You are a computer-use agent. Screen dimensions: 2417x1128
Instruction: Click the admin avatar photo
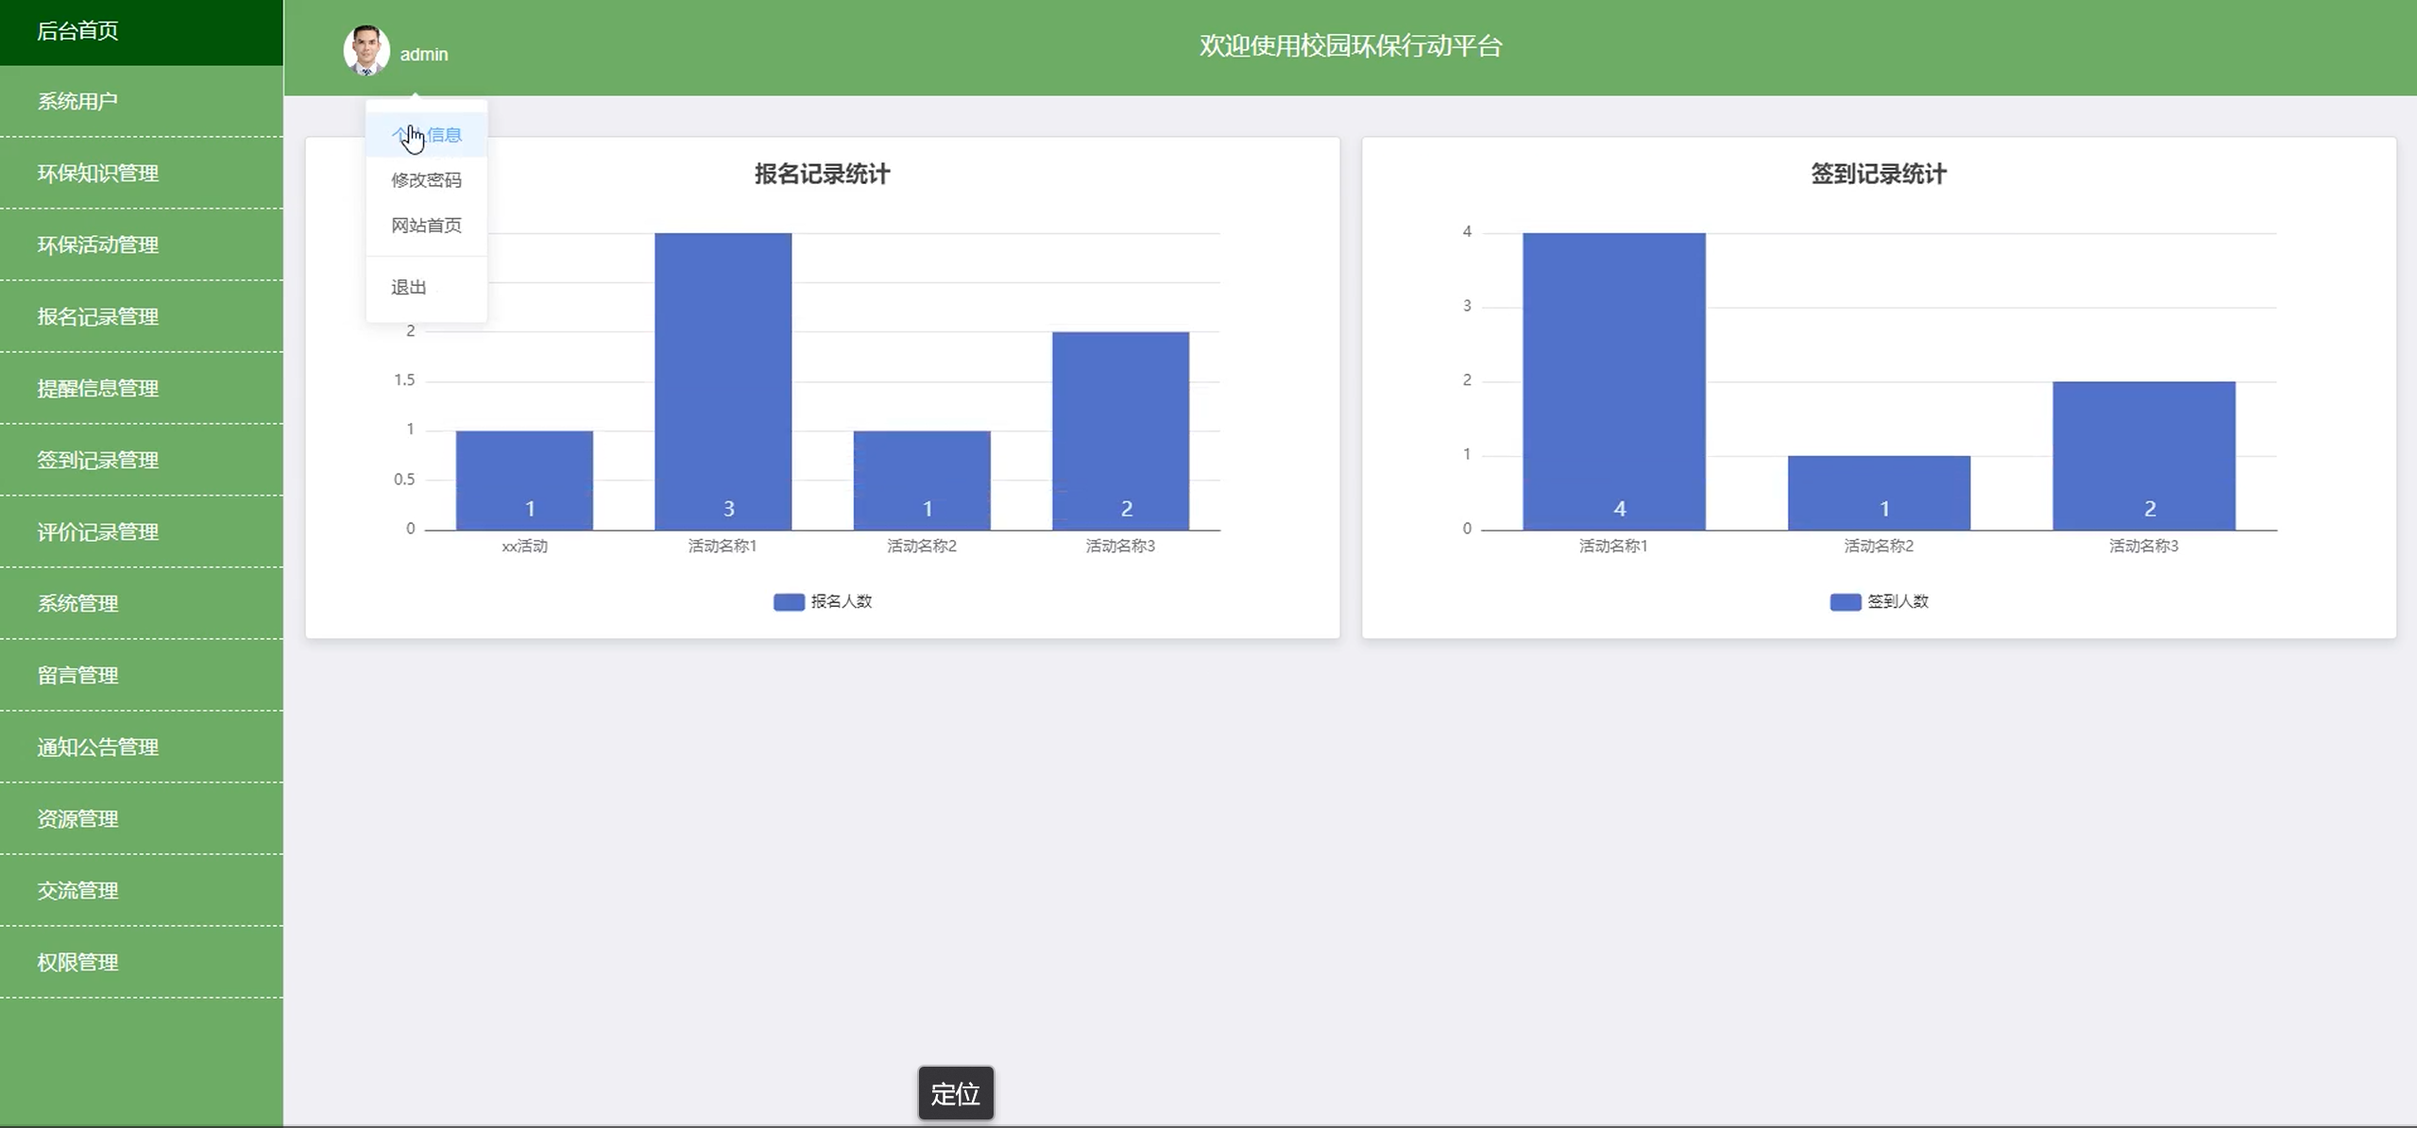tap(366, 50)
